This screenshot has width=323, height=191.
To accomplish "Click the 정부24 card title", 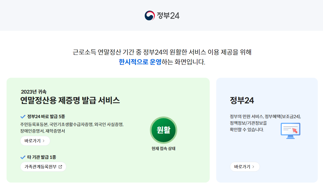I will click(x=242, y=100).
